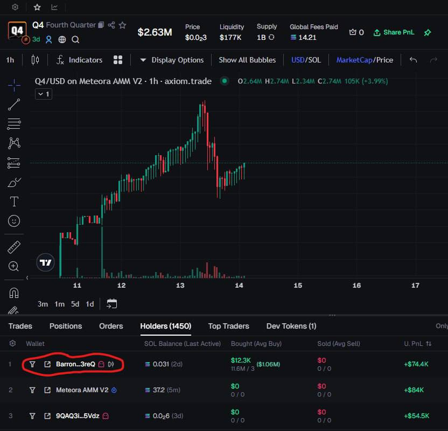Click Barron...3reQ wallet name
Screen dimensions: 448x431
75,364
